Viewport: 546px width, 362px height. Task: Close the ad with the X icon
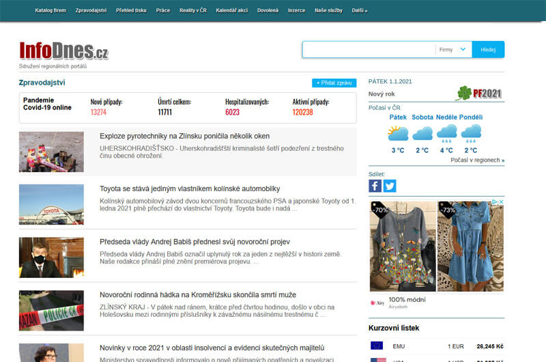(x=502, y=201)
